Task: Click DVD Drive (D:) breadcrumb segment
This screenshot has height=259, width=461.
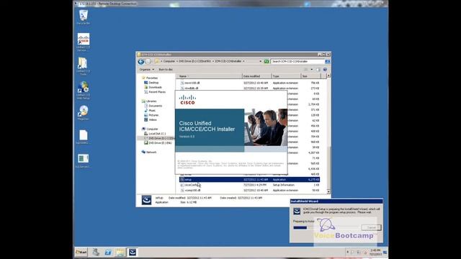Action: click(x=195, y=61)
